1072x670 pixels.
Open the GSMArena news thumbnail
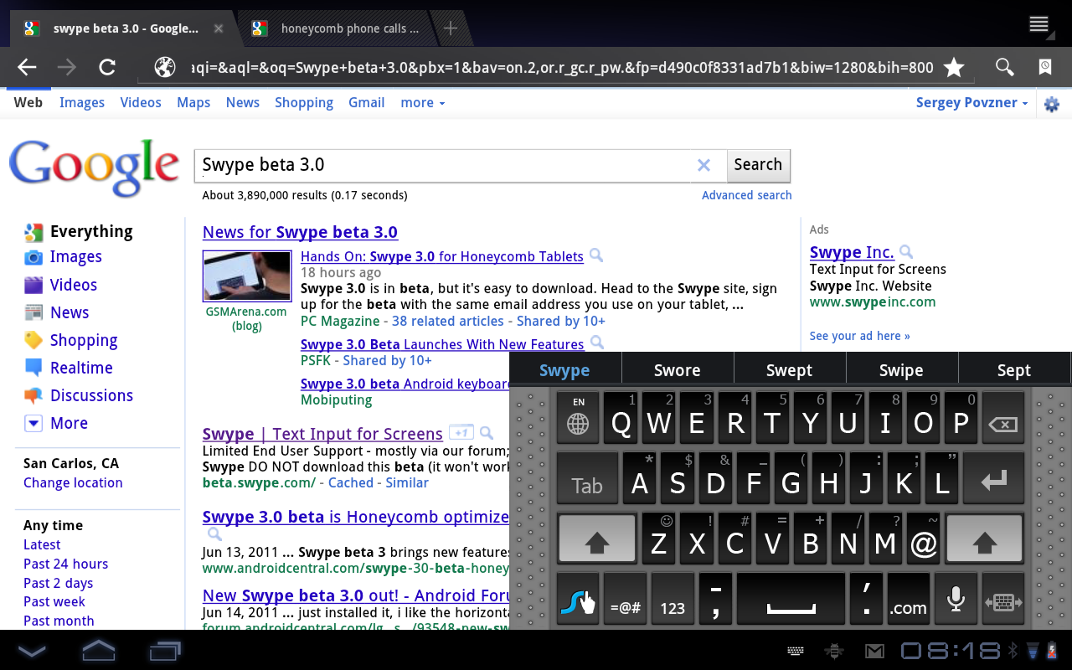pyautogui.click(x=247, y=276)
